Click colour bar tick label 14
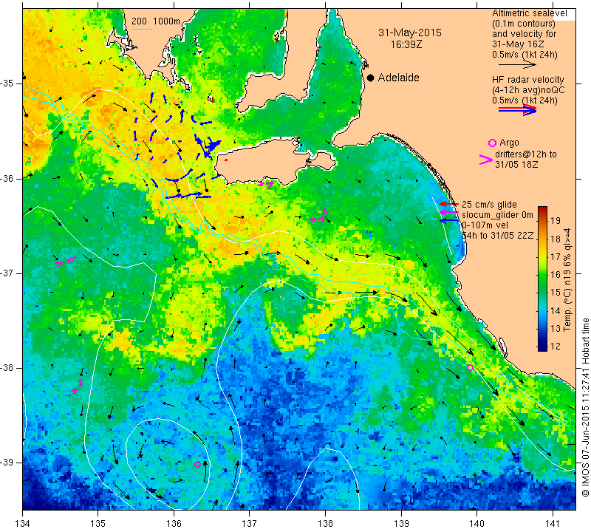 556,310
